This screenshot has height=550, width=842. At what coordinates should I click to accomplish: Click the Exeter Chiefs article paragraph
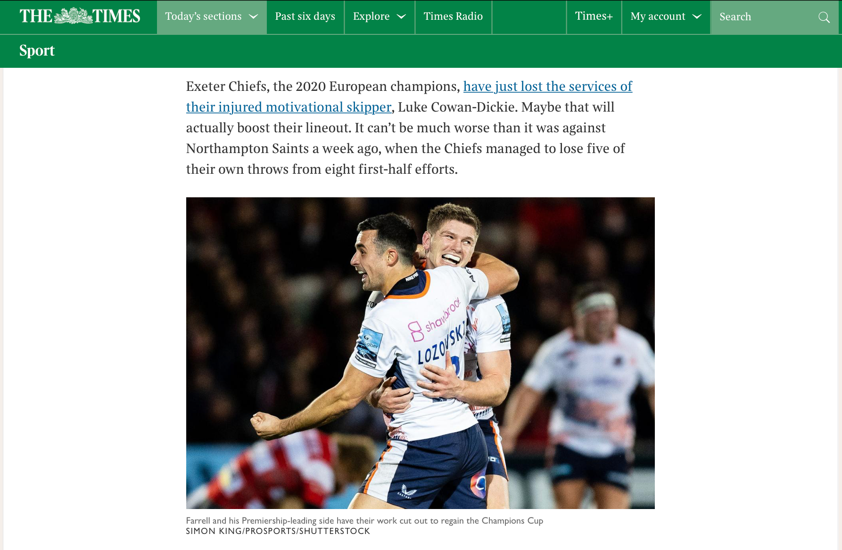tap(409, 128)
